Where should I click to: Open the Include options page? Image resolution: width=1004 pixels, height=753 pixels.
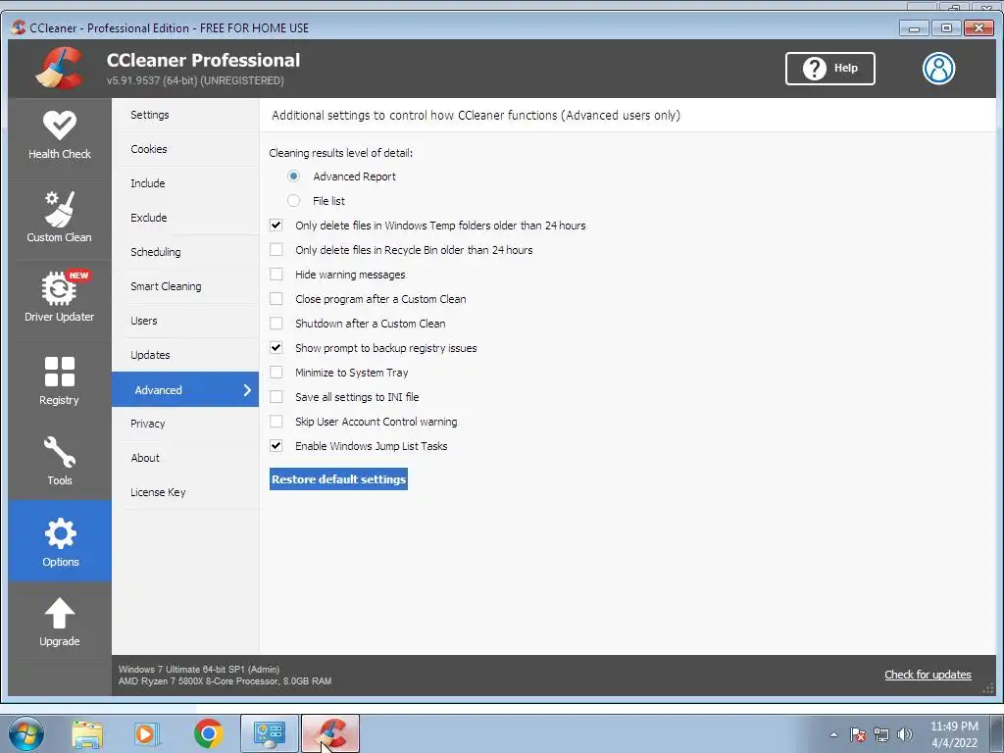(x=185, y=183)
